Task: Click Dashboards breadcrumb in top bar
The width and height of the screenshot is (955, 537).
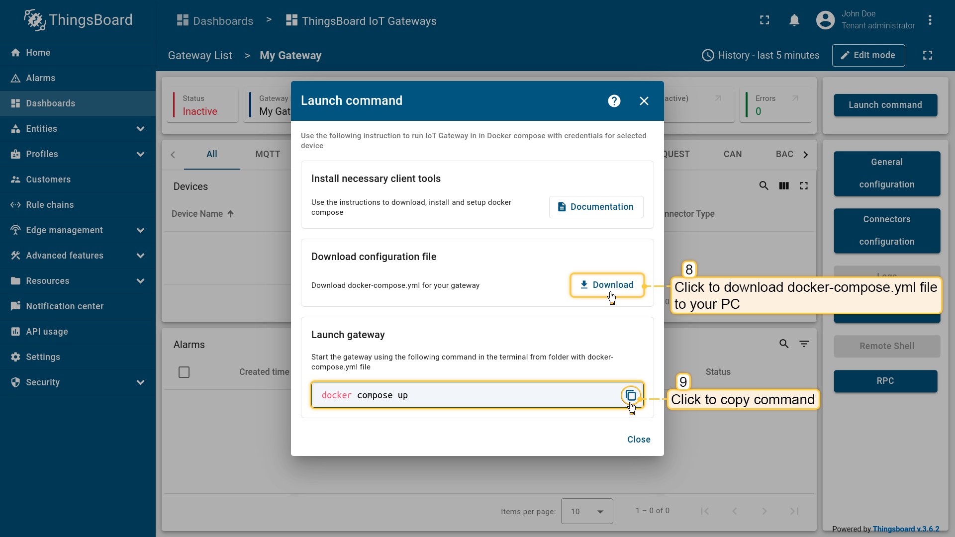Action: click(215, 21)
